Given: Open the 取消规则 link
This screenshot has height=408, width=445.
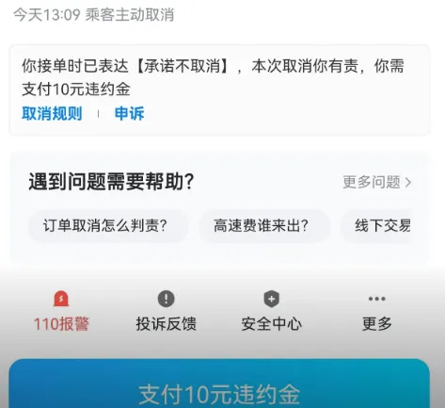Looking at the screenshot, I should tap(52, 113).
